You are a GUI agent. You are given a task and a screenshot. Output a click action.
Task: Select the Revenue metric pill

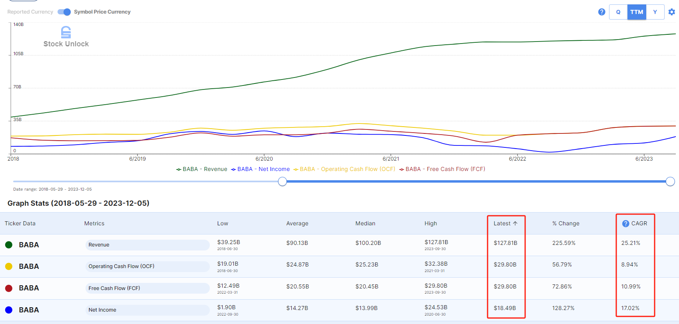coord(147,245)
